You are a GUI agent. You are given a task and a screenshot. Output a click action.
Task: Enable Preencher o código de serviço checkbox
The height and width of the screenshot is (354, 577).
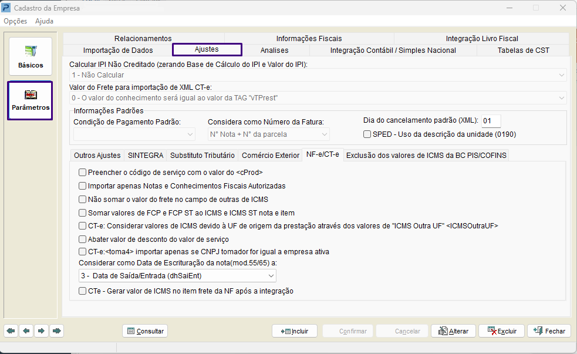tap(82, 172)
